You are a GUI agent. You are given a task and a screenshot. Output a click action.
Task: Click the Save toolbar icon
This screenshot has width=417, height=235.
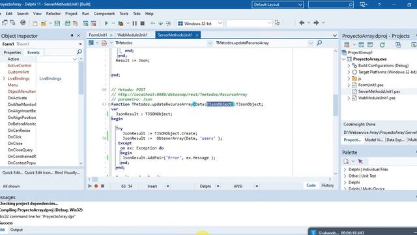coord(57,23)
